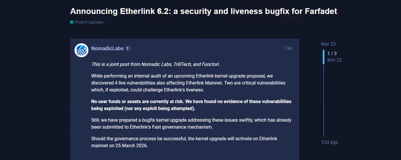Click the 13d post timestamp

[288, 48]
